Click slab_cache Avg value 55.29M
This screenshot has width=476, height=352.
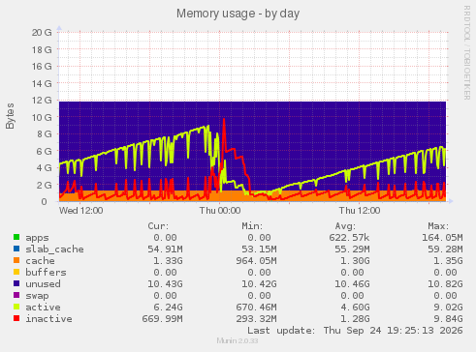point(352,249)
